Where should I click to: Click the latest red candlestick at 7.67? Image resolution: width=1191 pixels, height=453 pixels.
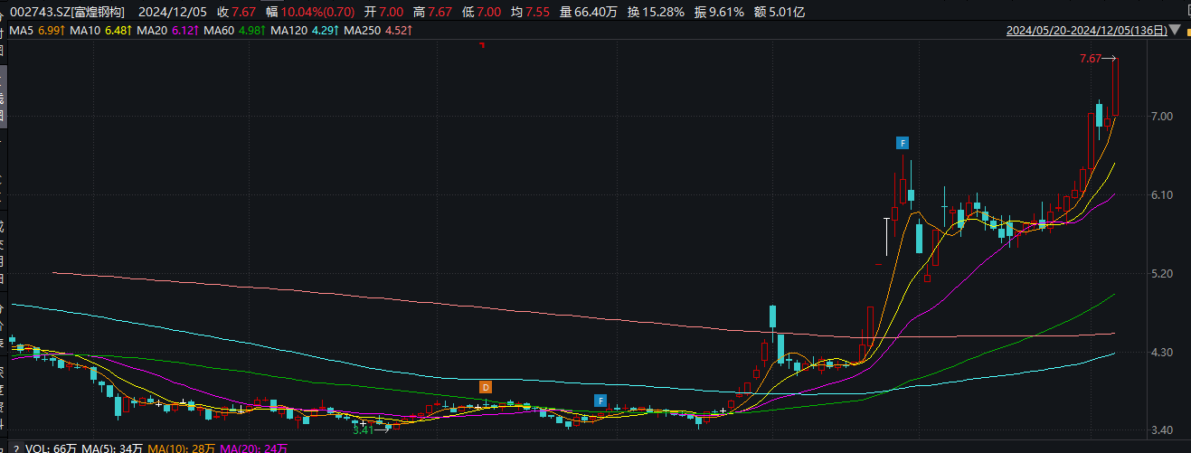pyautogui.click(x=1115, y=87)
